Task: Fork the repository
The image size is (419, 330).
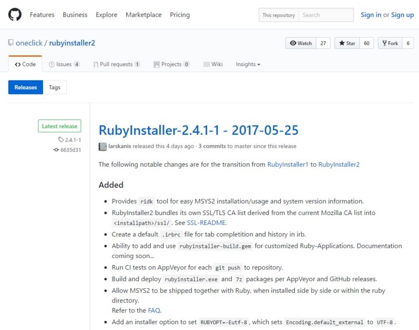Action: 390,43
